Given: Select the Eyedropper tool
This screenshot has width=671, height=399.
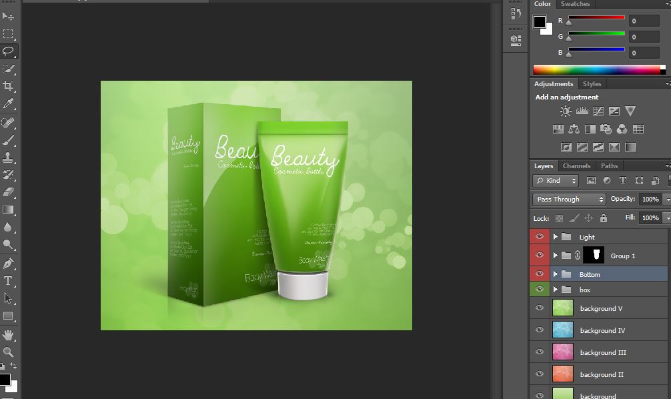Looking at the screenshot, I should coord(9,103).
